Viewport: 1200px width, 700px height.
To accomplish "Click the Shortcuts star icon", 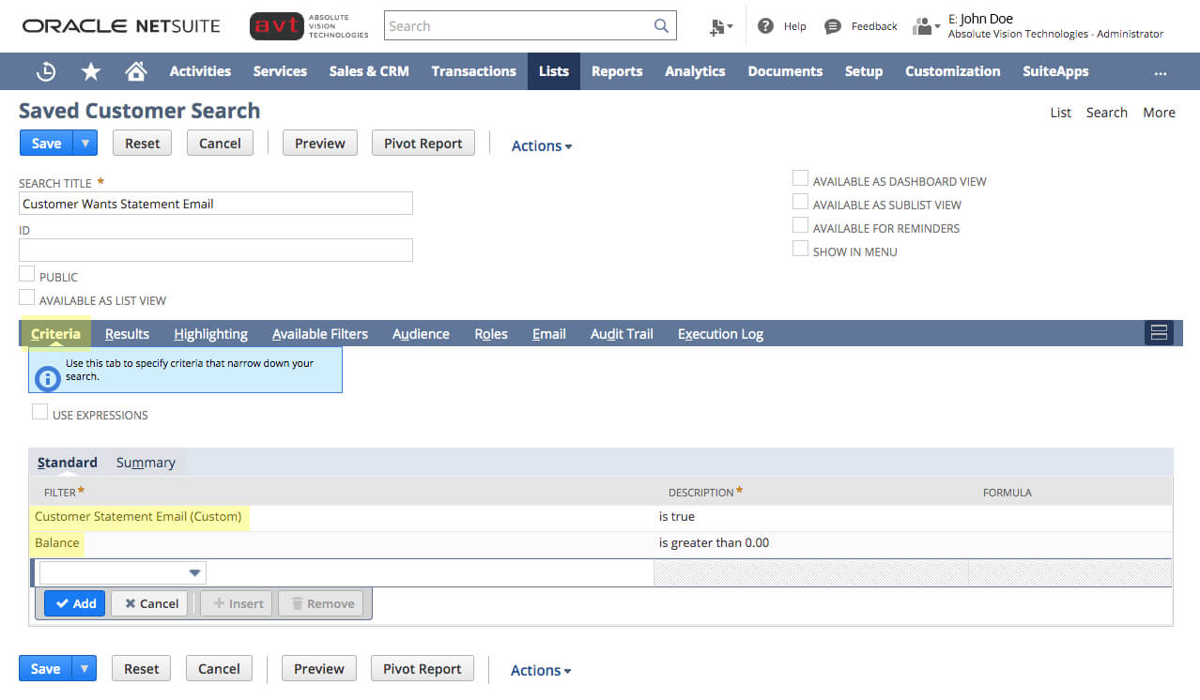I will point(89,70).
